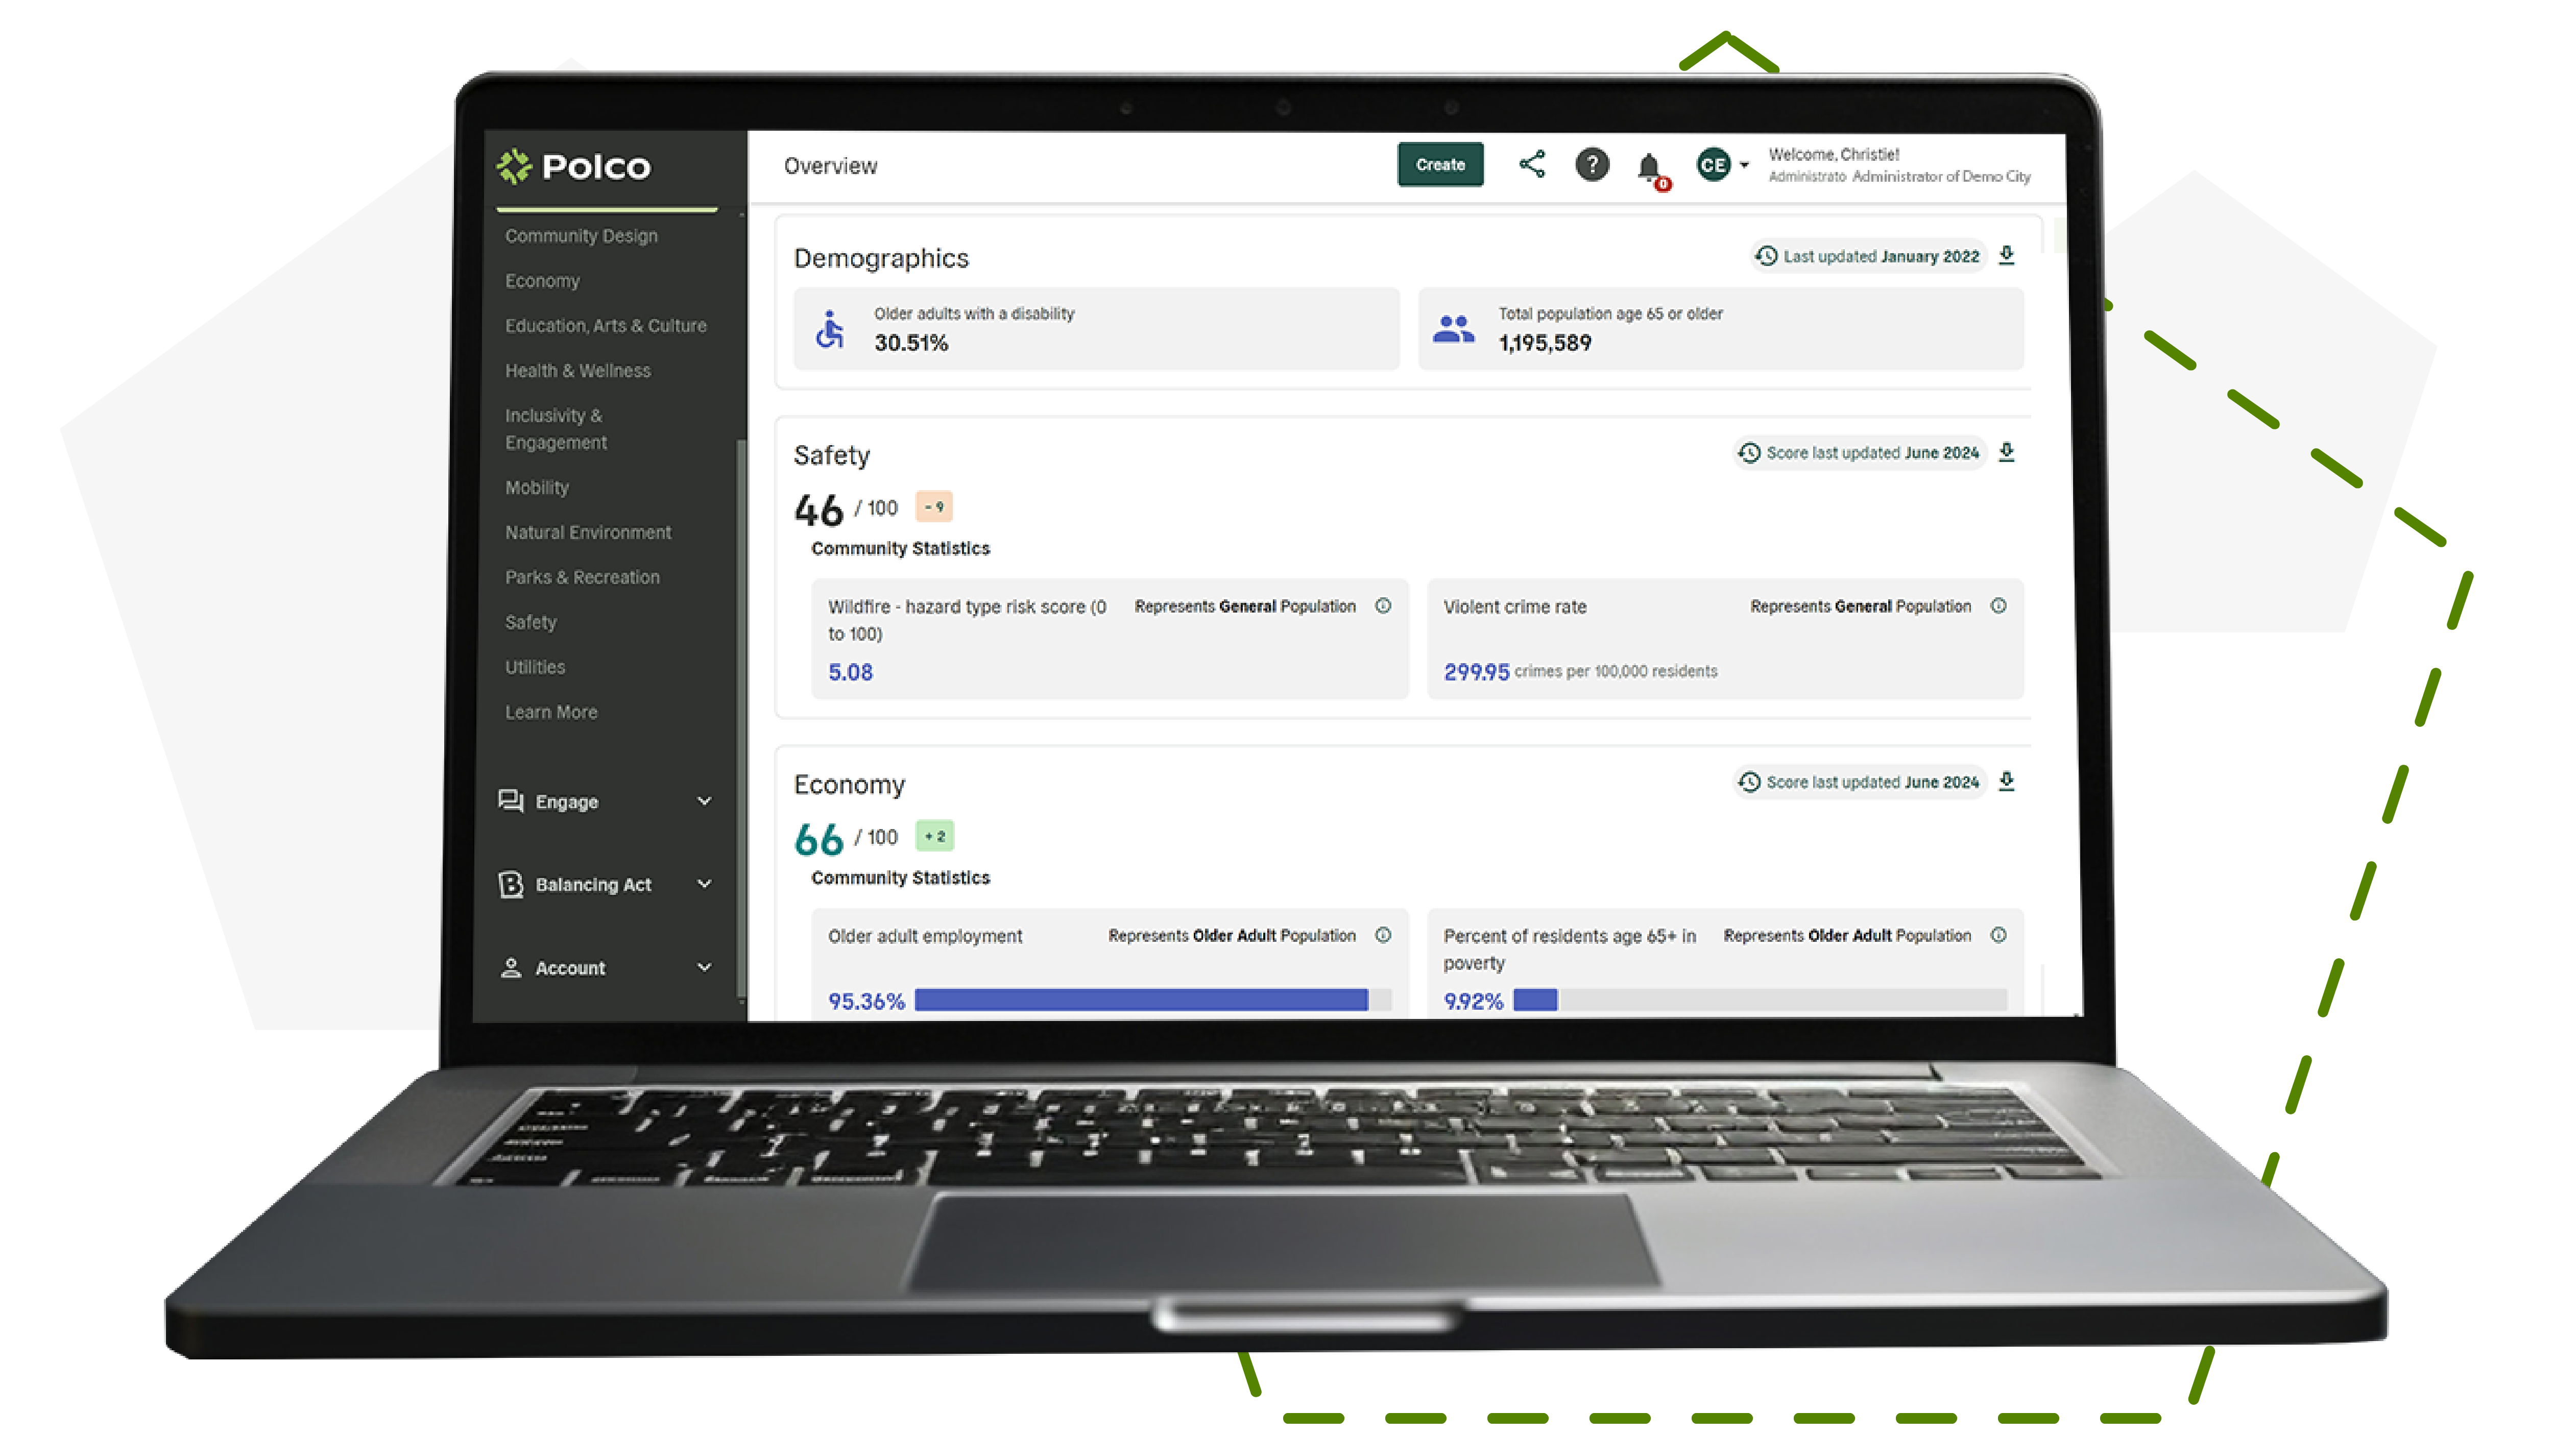2553x1436 pixels.
Task: Click Learn More in the sidebar
Action: tap(550, 712)
